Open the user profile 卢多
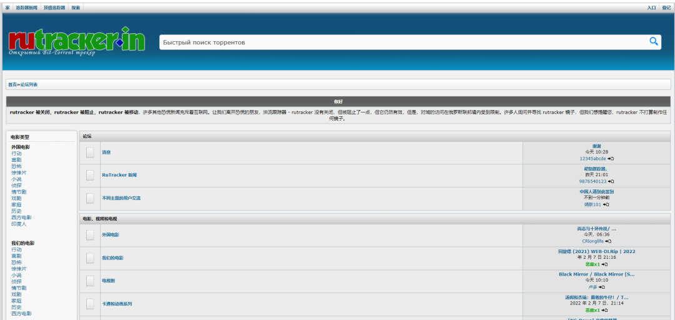 (x=592, y=287)
